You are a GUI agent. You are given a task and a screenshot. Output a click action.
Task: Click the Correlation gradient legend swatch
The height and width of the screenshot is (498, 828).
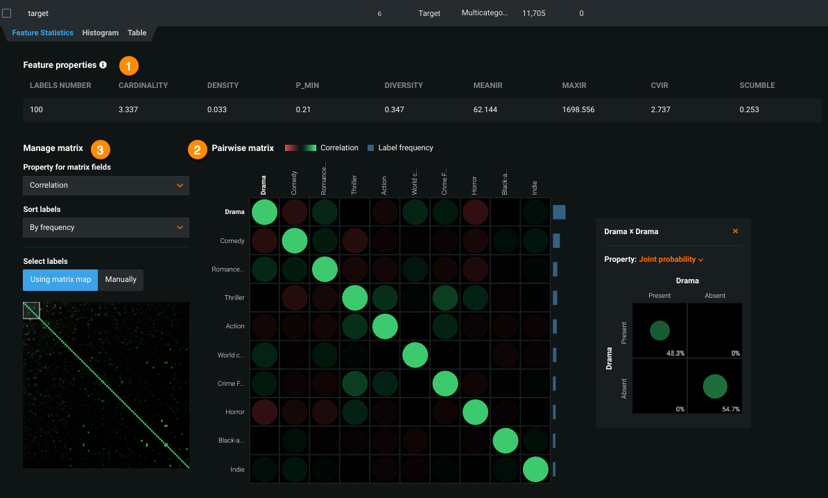tap(300, 148)
